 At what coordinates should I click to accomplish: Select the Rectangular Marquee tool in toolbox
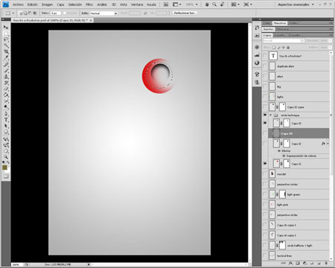pyautogui.click(x=6, y=33)
